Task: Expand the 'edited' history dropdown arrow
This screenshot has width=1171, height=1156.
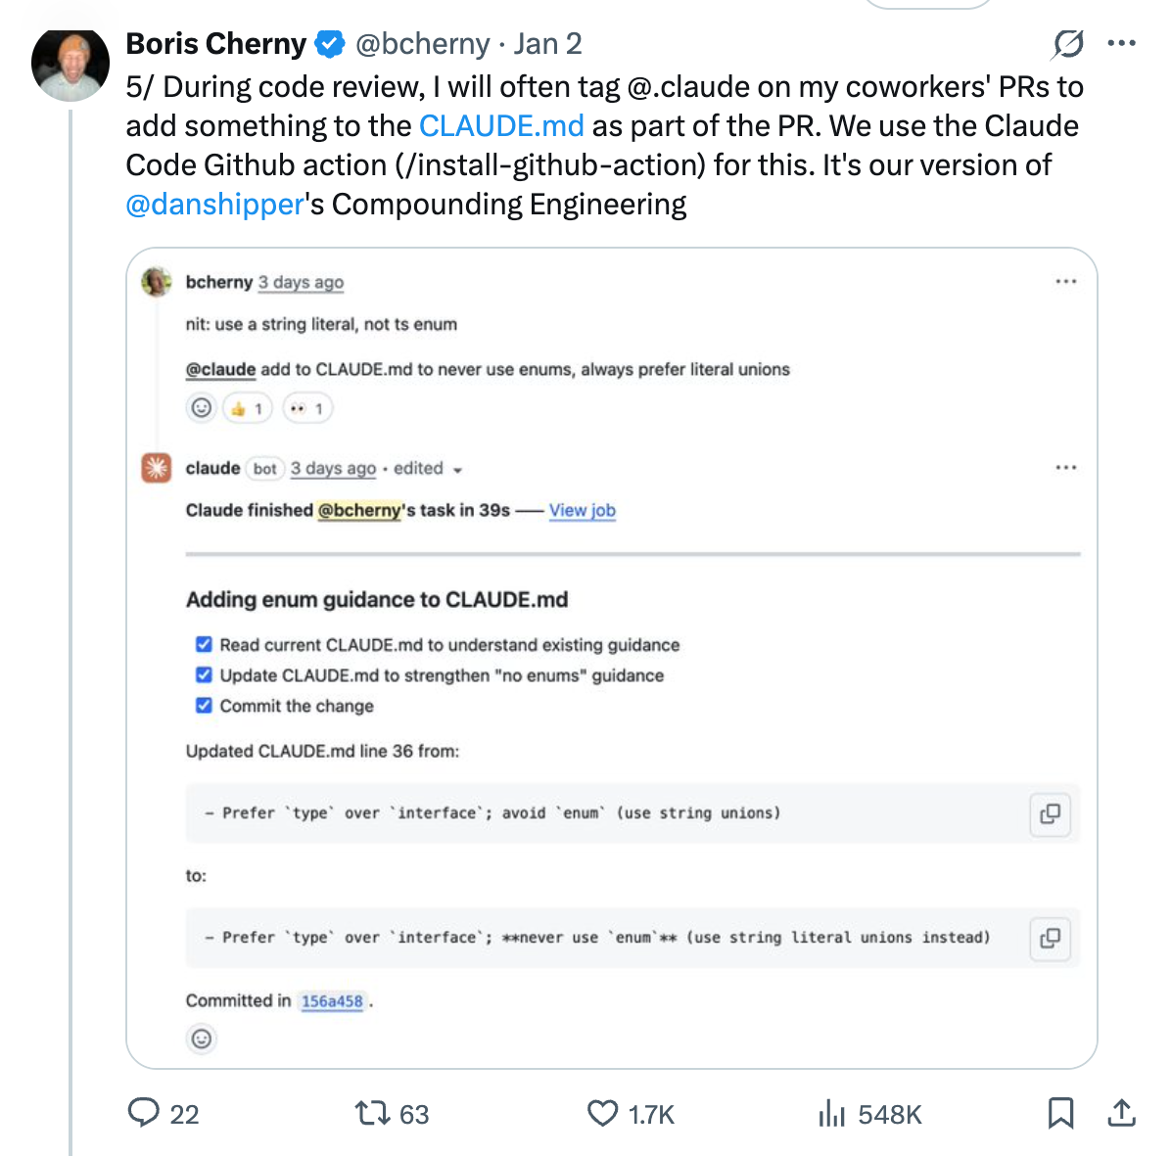Action: (457, 470)
